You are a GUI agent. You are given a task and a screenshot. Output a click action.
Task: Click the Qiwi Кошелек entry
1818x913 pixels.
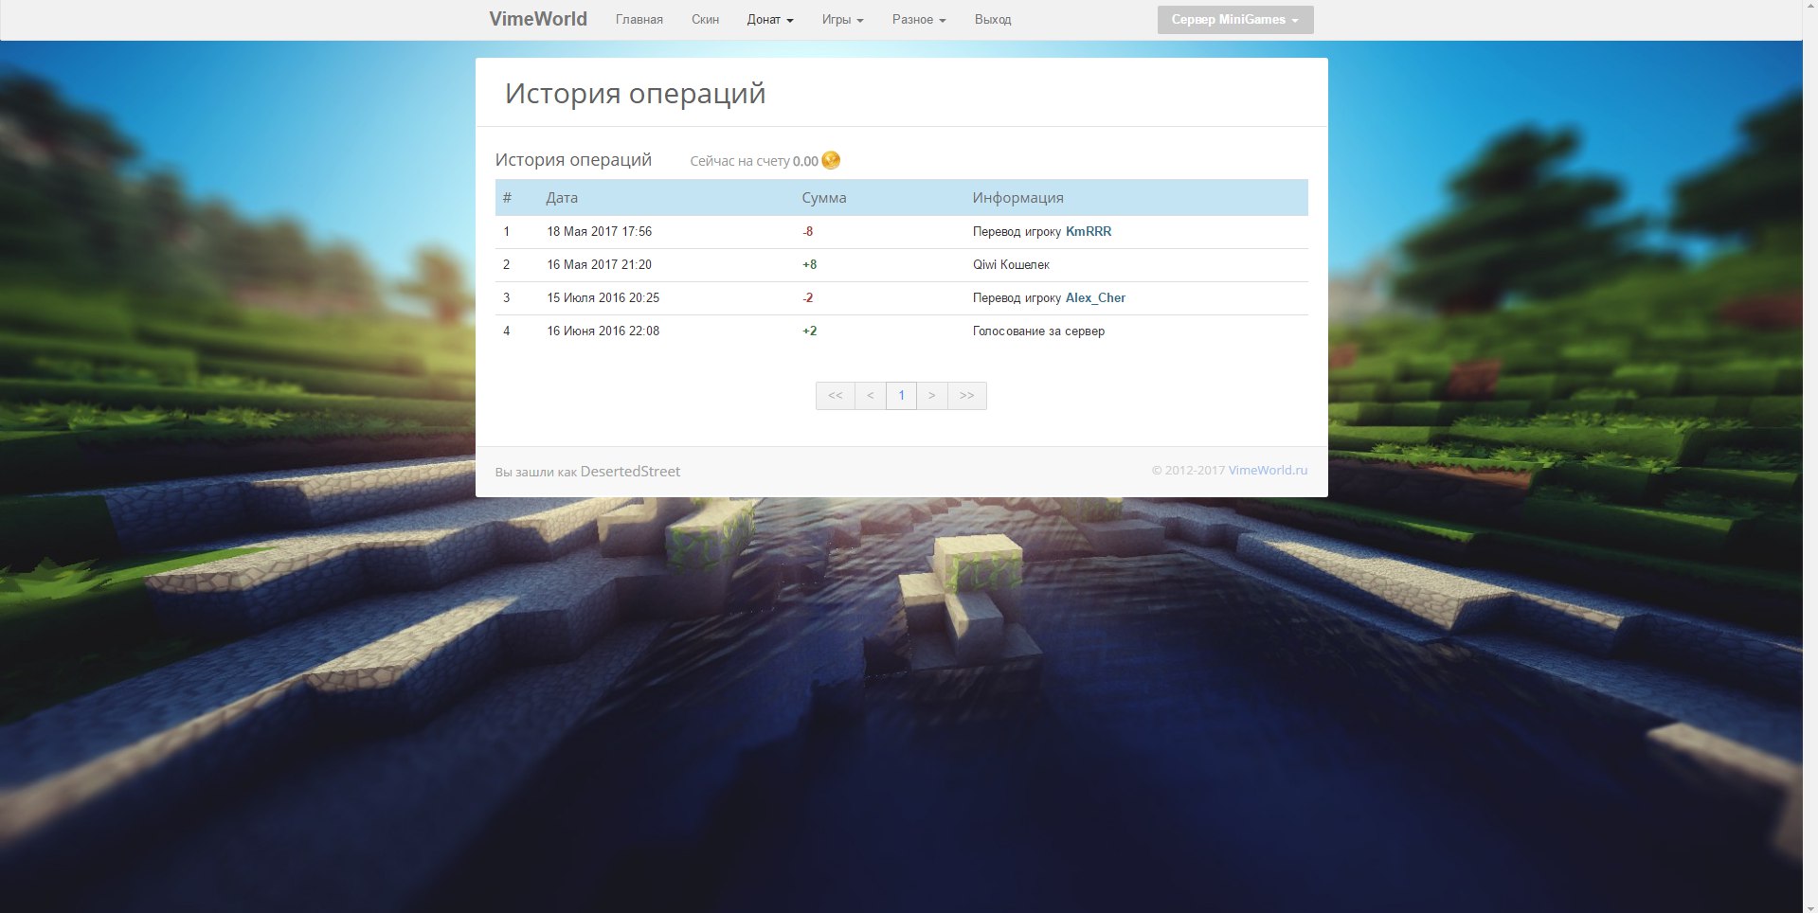(x=1011, y=264)
